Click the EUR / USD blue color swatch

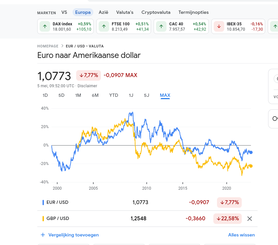click(x=43, y=202)
